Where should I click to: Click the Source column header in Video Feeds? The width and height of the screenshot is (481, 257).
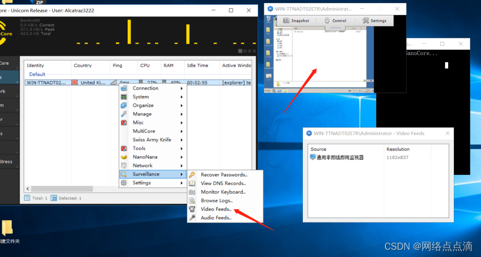tap(347, 149)
